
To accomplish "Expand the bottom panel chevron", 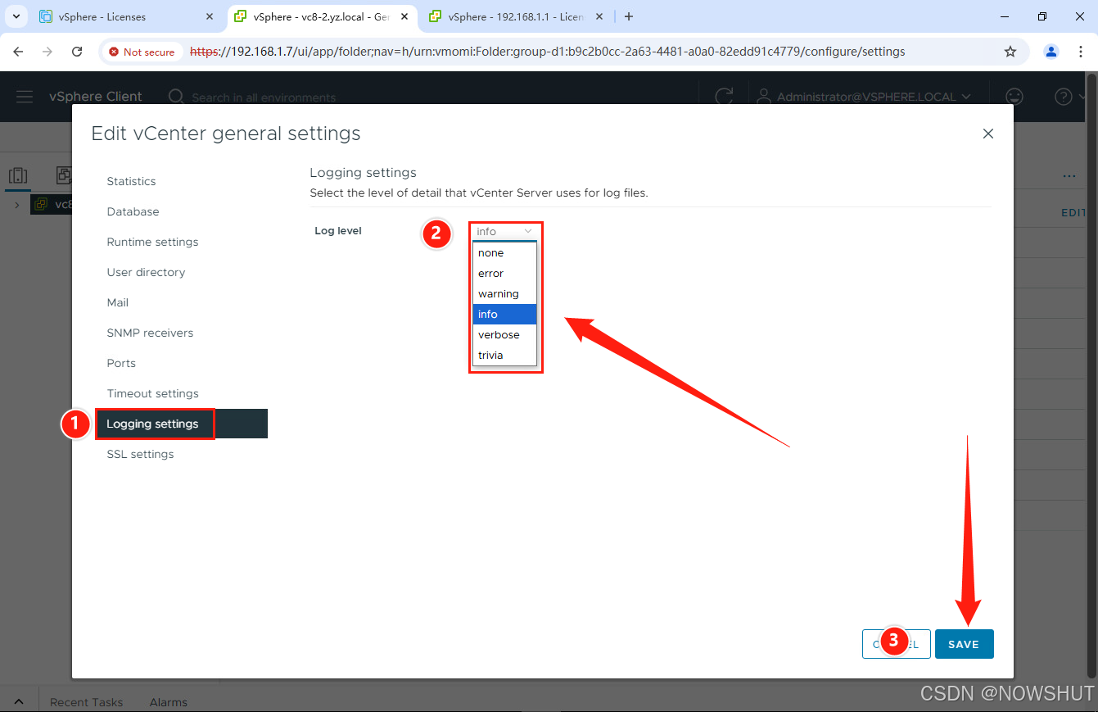I will [18, 702].
